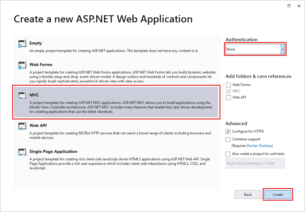This screenshot has width=305, height=212.
Task: Click the Back button
Action: pyautogui.click(x=248, y=194)
